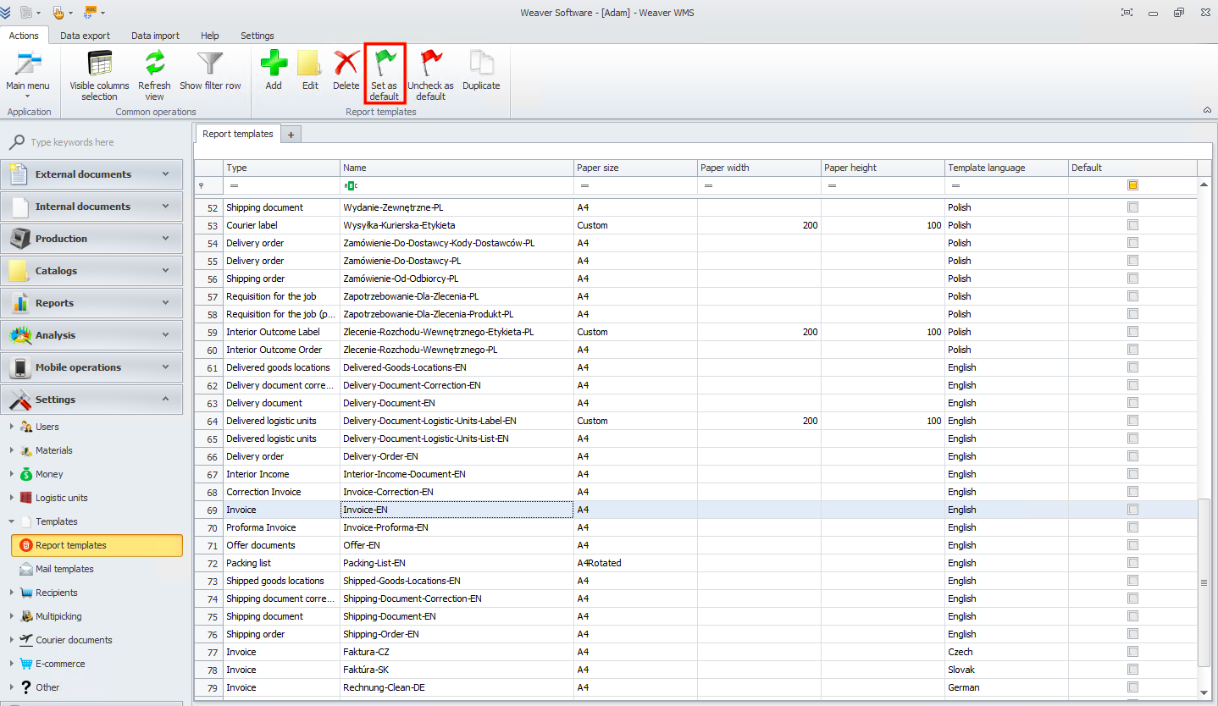Screen dimensions: 1218x706
Task: Toggle Default checkbox for Offer-EN
Action: (1132, 545)
